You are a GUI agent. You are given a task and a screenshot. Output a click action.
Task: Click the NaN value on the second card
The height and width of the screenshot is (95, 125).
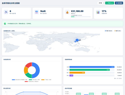43,11
